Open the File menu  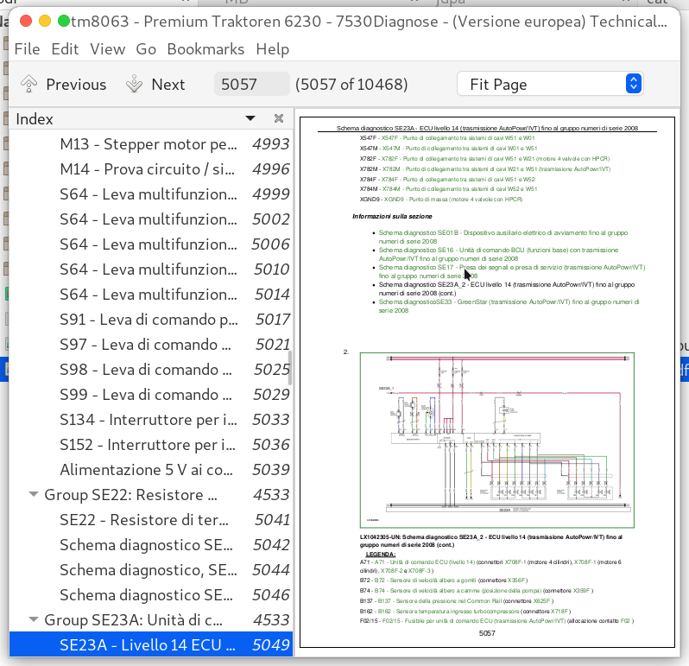27,49
